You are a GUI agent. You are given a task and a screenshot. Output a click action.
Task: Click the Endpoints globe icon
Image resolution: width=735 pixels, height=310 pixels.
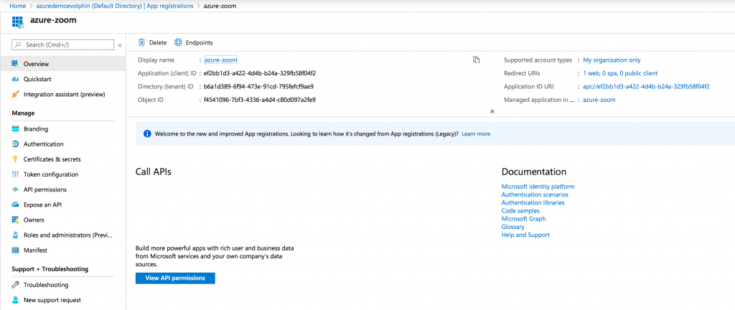178,42
